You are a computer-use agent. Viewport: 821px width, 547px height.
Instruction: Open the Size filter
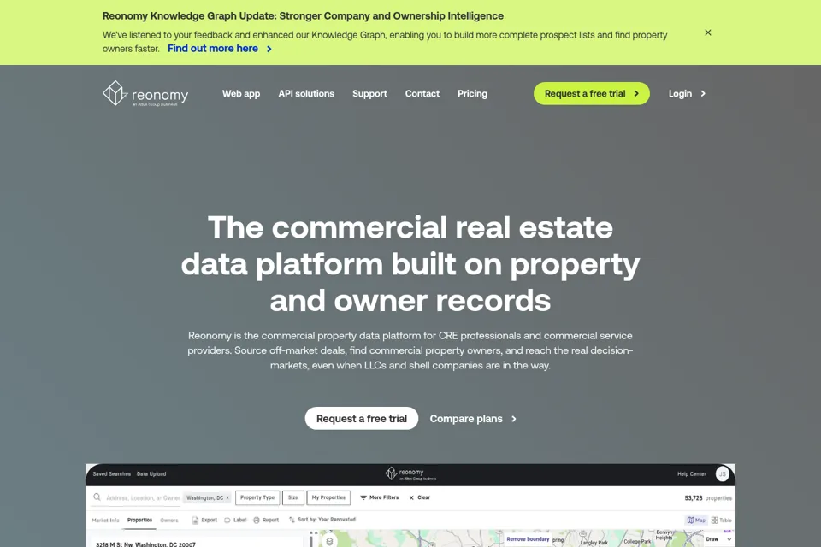tap(293, 497)
